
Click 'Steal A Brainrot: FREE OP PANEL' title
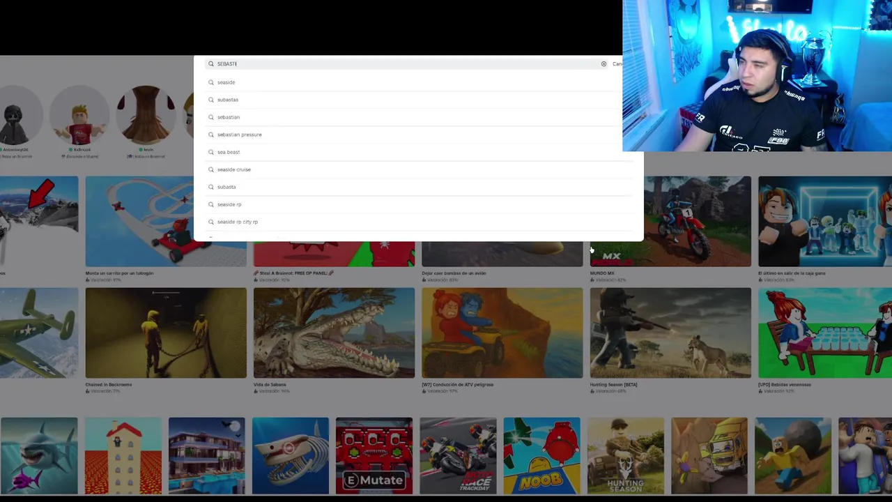293,273
